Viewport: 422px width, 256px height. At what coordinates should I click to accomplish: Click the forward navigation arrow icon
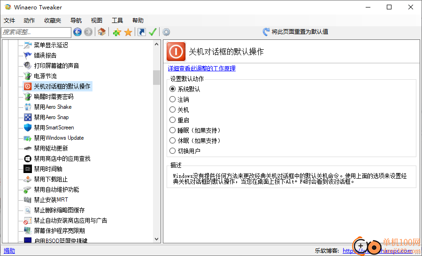[x=88, y=32]
